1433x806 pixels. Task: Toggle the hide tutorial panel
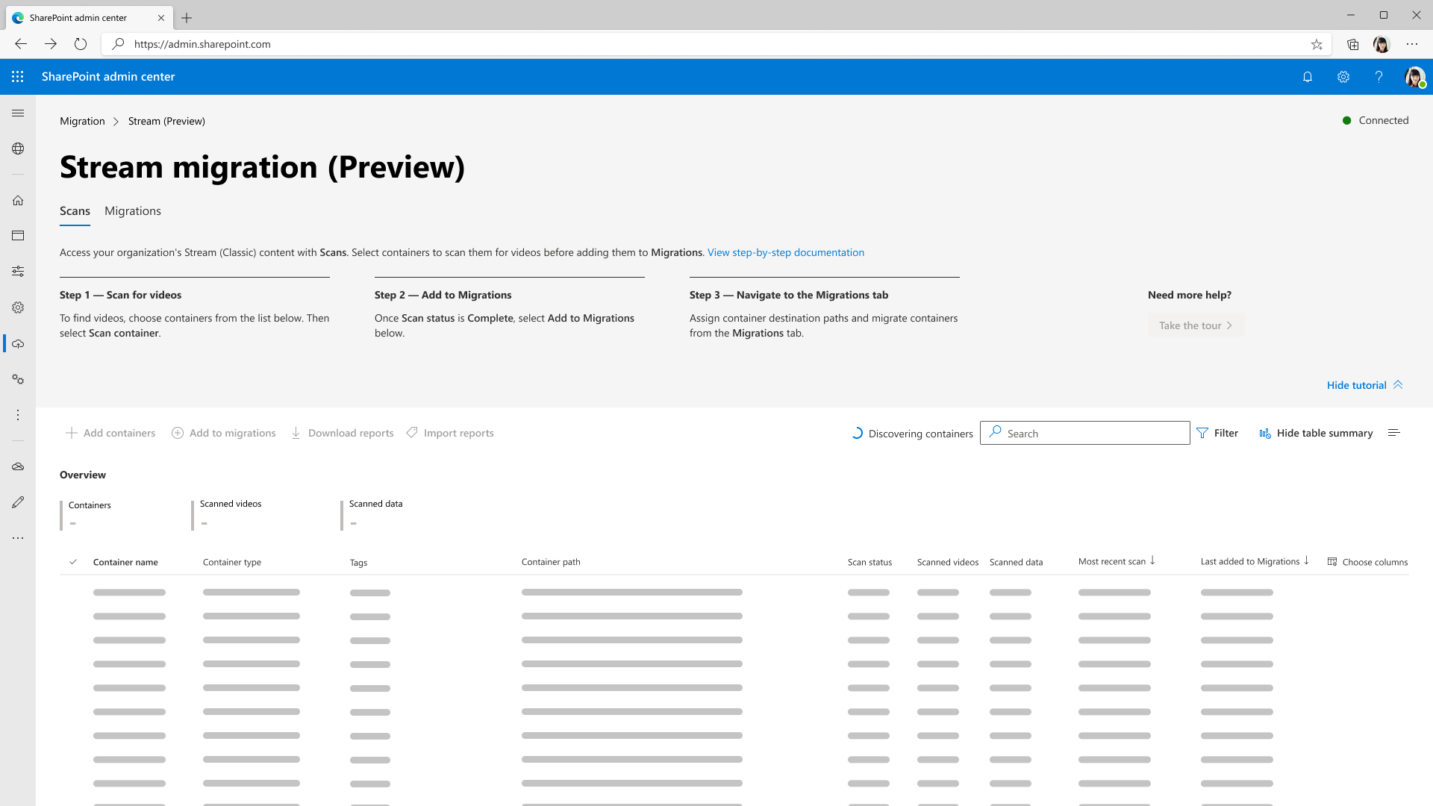1364,385
